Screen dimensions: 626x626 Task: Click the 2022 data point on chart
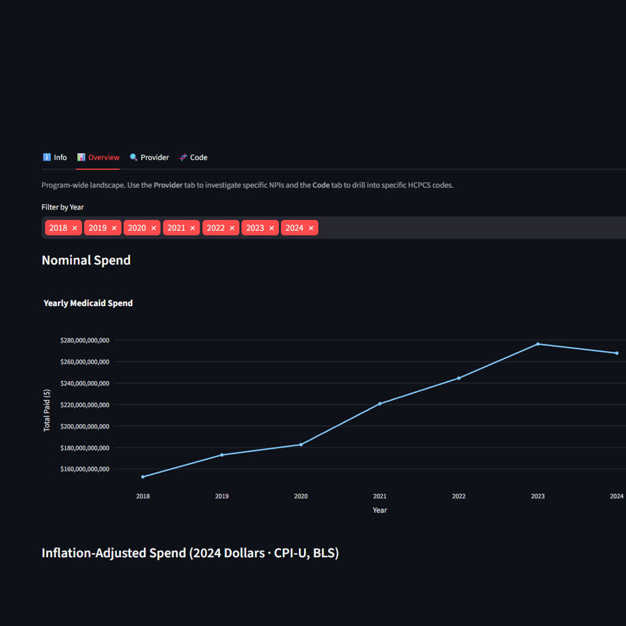pos(459,378)
